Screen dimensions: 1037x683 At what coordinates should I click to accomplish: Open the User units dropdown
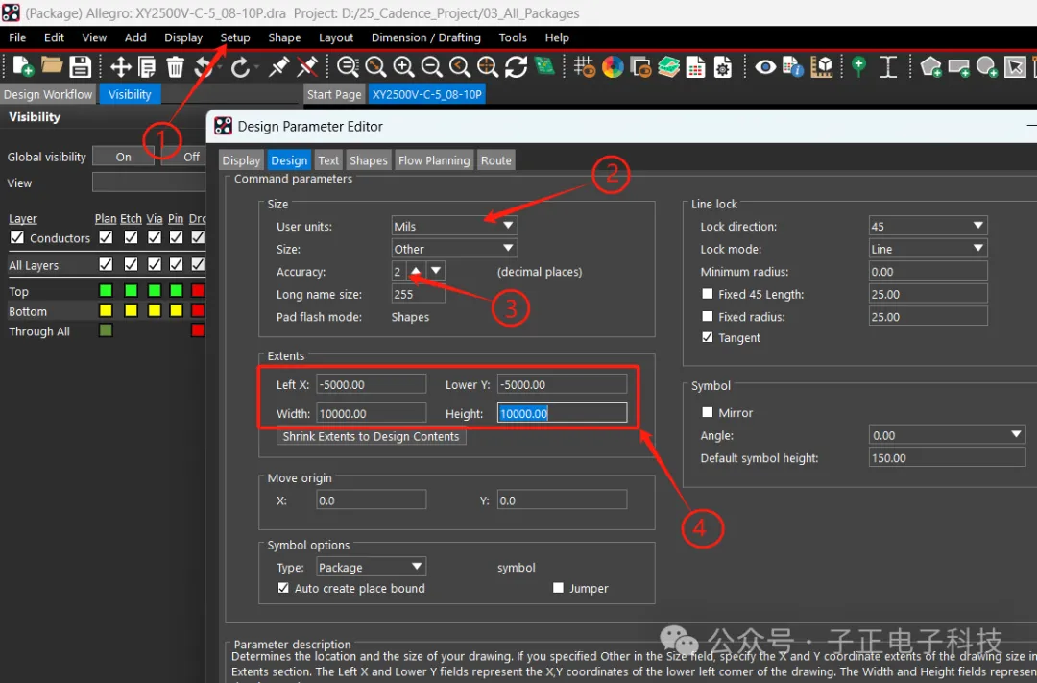click(454, 226)
